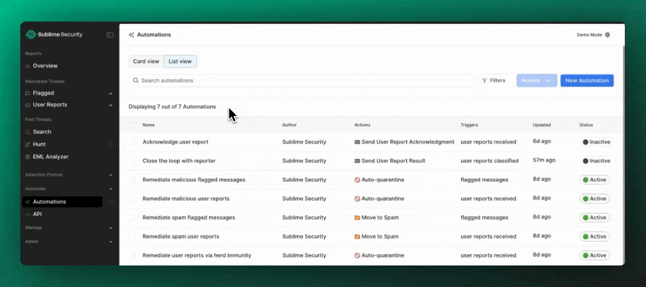
Task: Click the API code icon
Action: 28,215
